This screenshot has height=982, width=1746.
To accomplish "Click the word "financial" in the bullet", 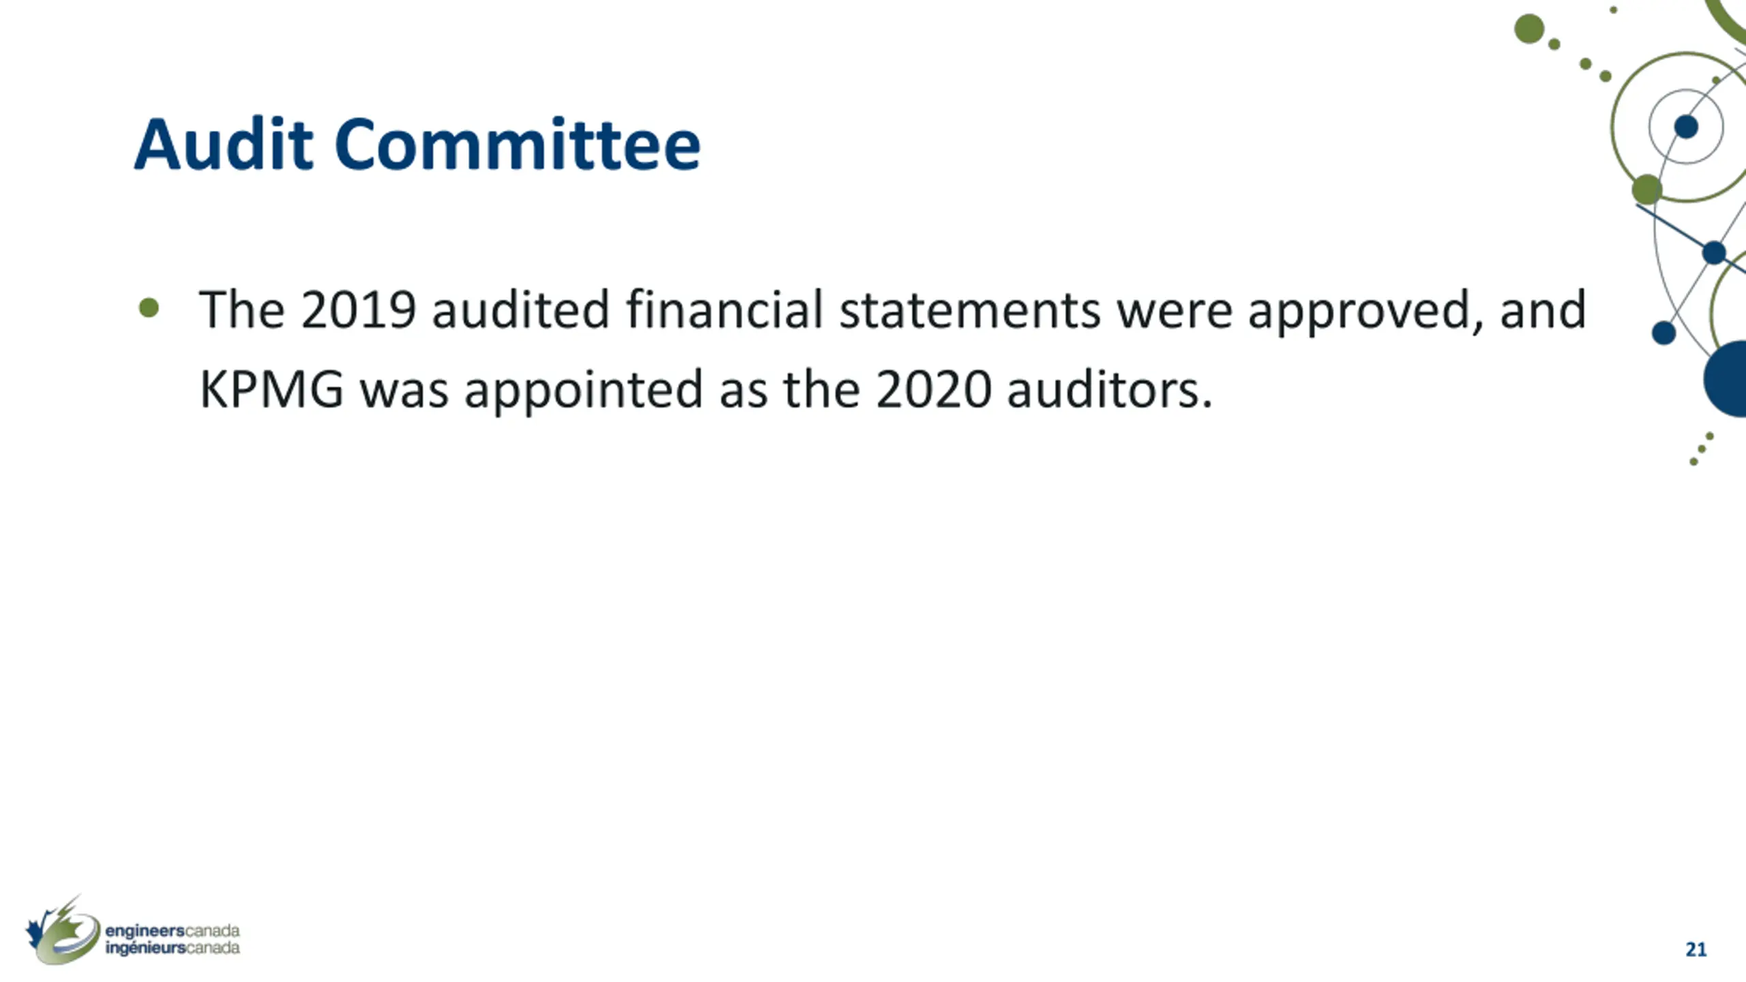I will [x=724, y=310].
